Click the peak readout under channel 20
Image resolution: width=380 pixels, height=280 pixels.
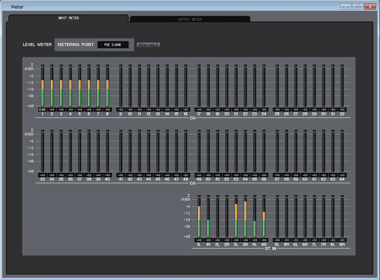[227, 109]
